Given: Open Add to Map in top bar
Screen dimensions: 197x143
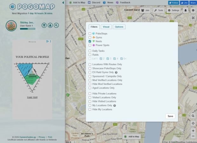Looking at the screenshot, I should click(x=77, y=3).
